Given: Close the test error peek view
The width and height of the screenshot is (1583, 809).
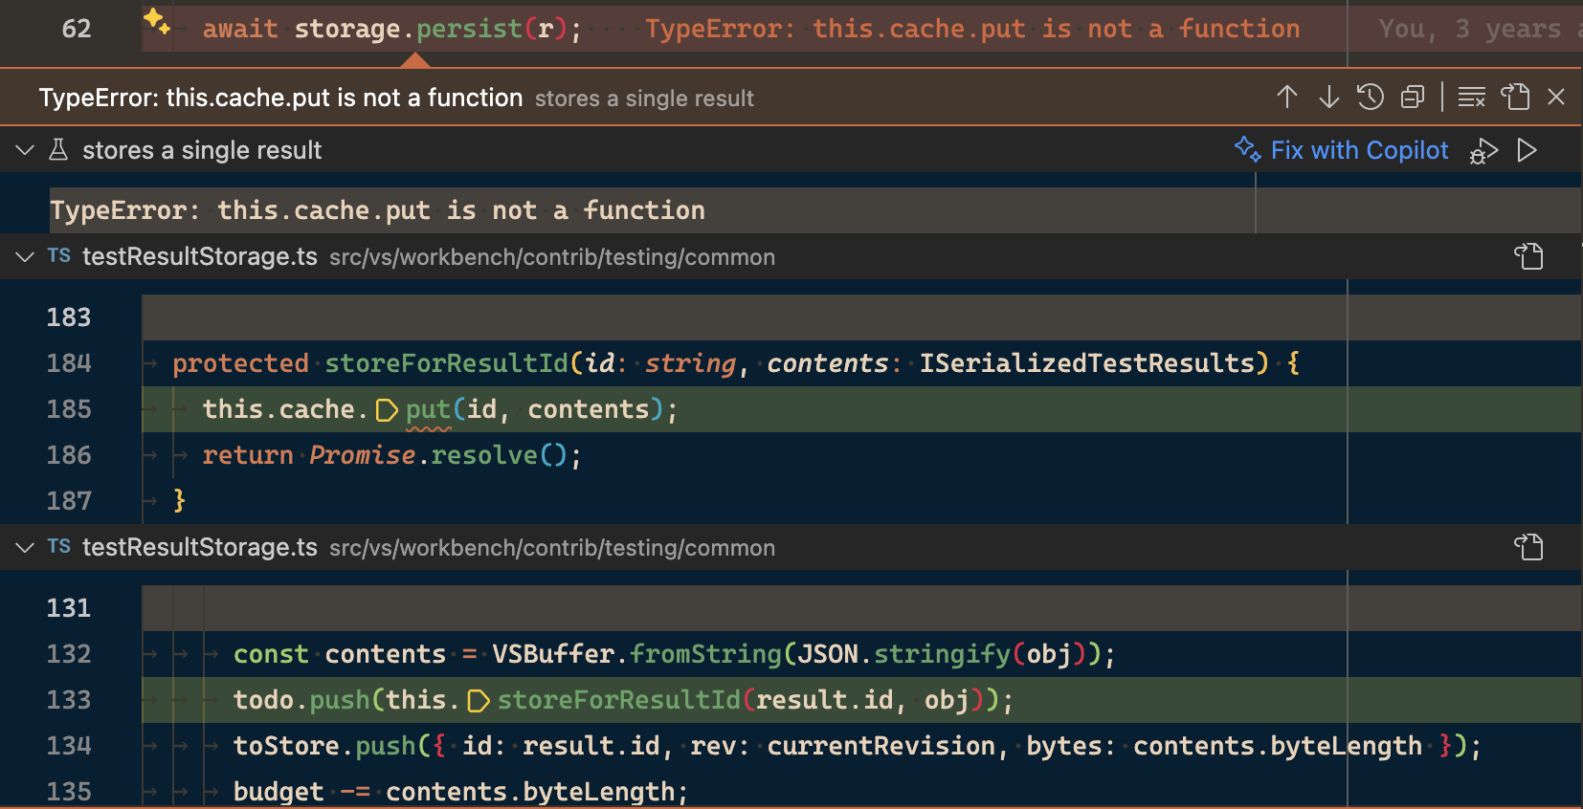Looking at the screenshot, I should pyautogui.click(x=1556, y=97).
